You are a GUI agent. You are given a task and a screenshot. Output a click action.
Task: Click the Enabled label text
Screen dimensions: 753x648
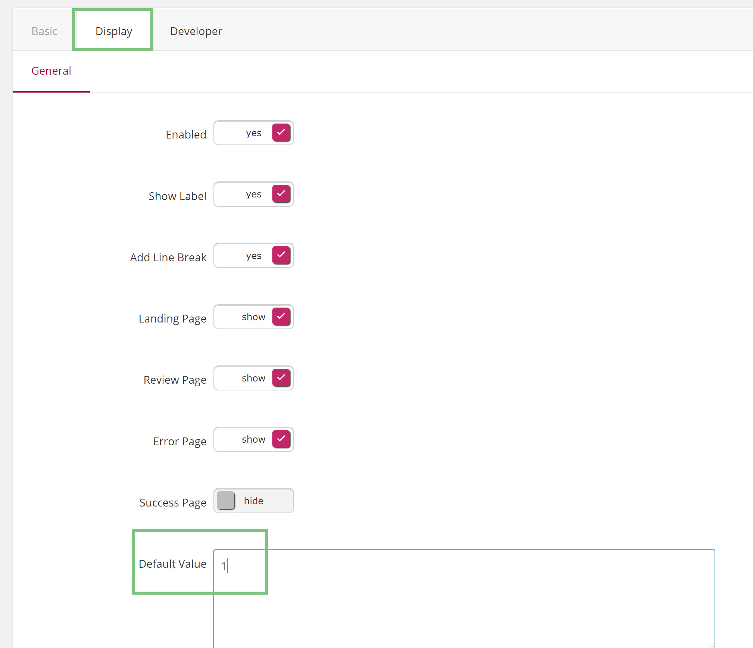(186, 134)
